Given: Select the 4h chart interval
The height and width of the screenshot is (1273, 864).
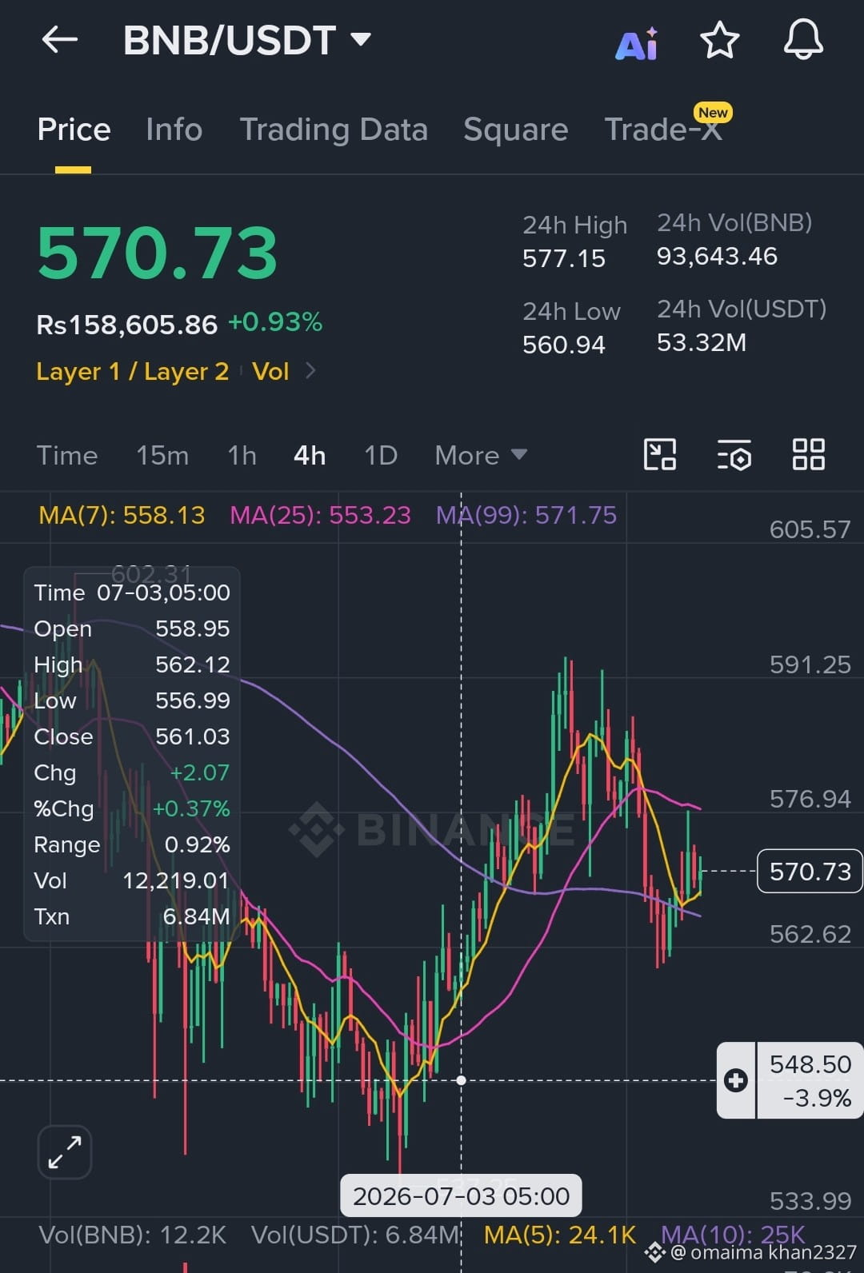Looking at the screenshot, I should click(310, 456).
